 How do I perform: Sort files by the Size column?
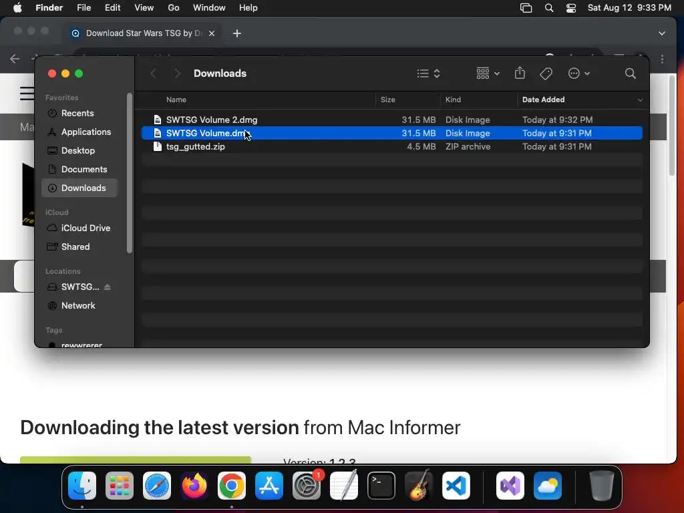point(388,100)
